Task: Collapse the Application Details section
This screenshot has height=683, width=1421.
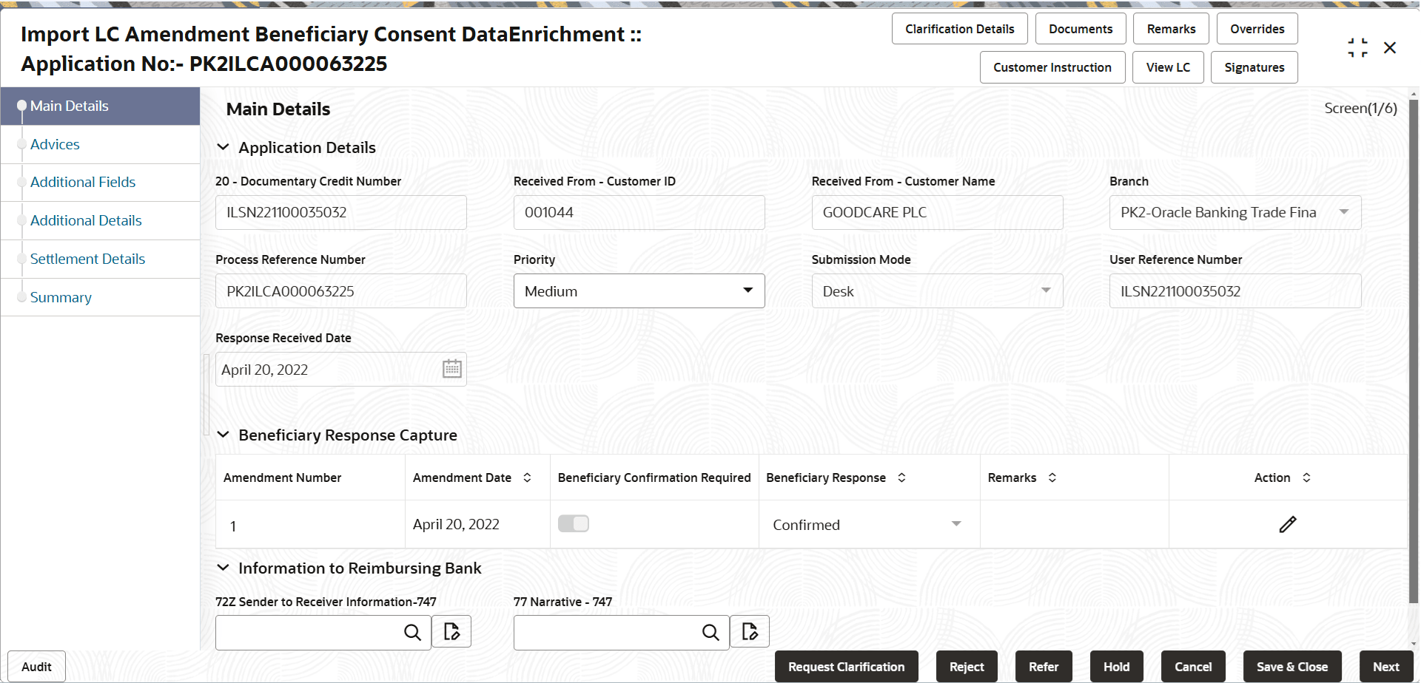Action: point(223,148)
